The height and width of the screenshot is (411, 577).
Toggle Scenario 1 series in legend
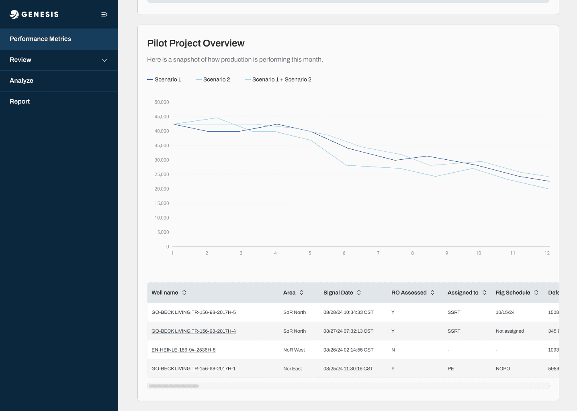[x=164, y=79]
